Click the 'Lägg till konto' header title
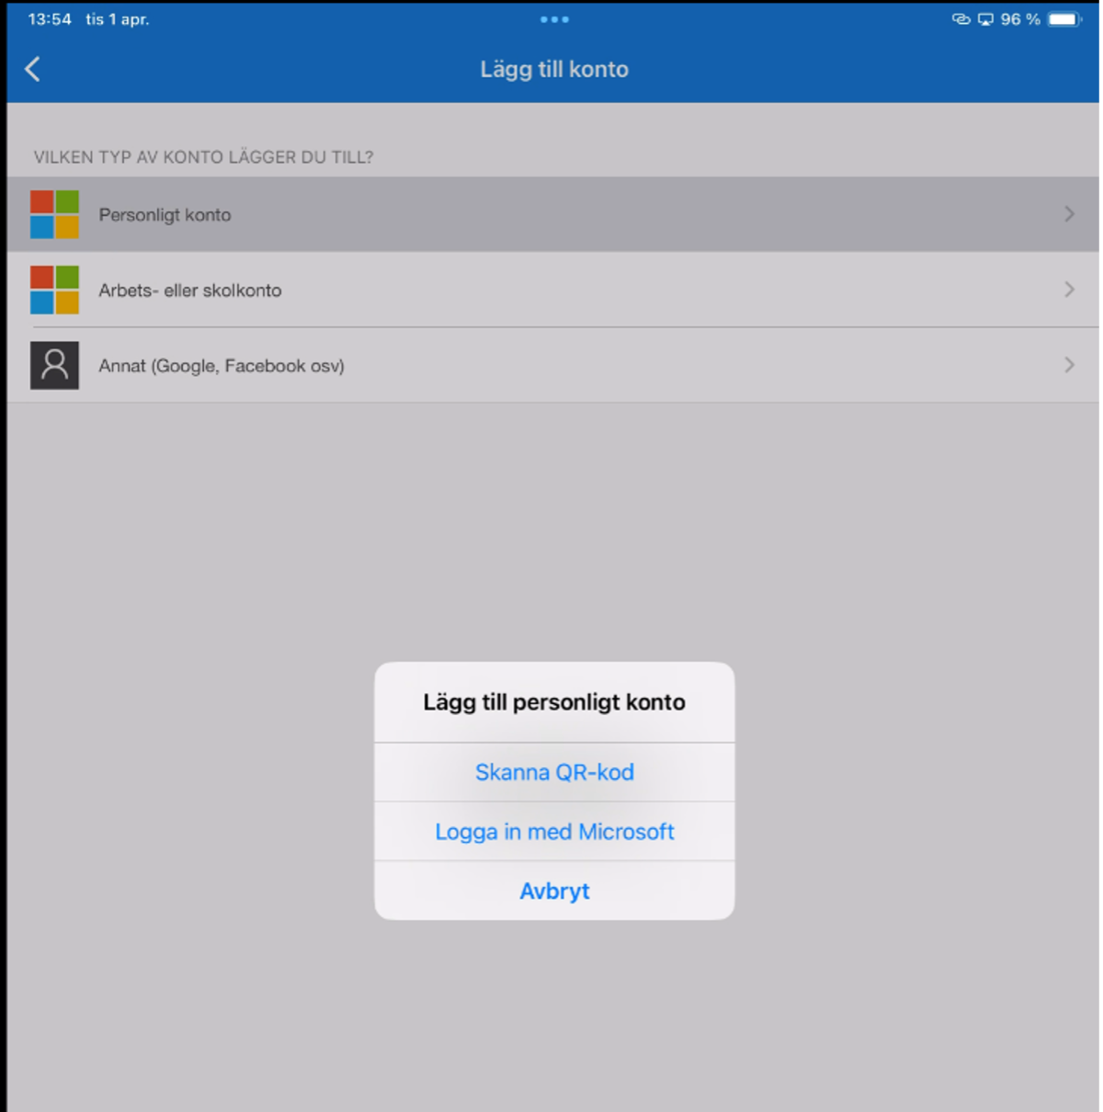1103x1112 pixels. pyautogui.click(x=554, y=69)
